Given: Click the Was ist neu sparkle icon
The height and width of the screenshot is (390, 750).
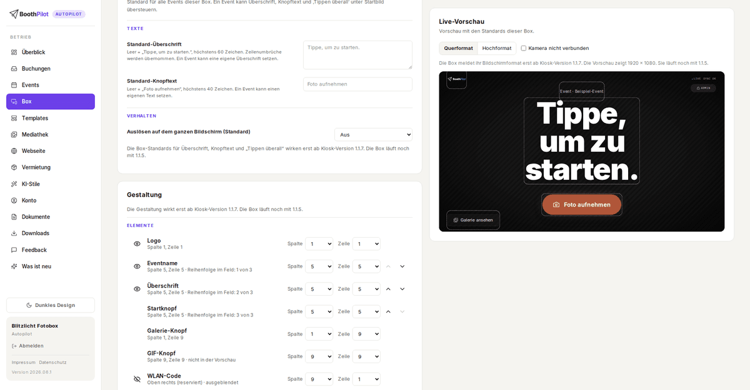Looking at the screenshot, I should 14,266.
